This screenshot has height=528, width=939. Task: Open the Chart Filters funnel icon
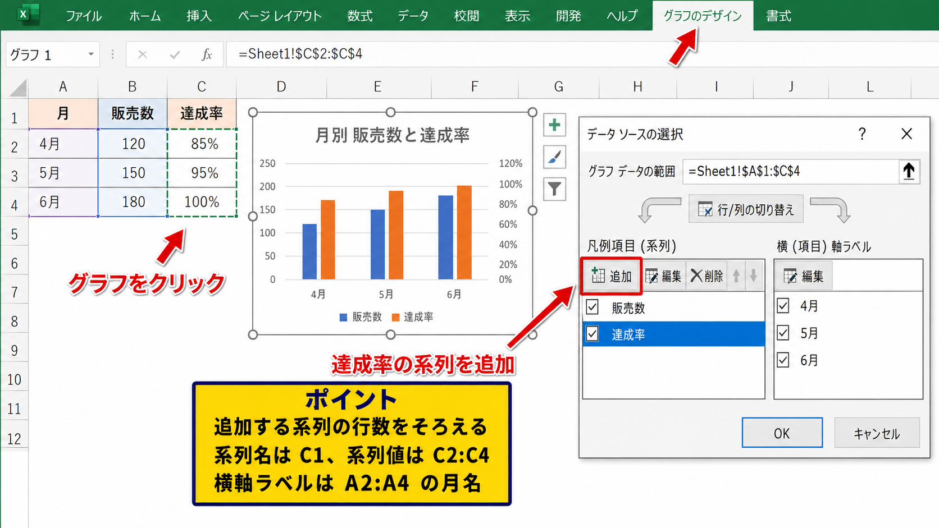[x=554, y=190]
